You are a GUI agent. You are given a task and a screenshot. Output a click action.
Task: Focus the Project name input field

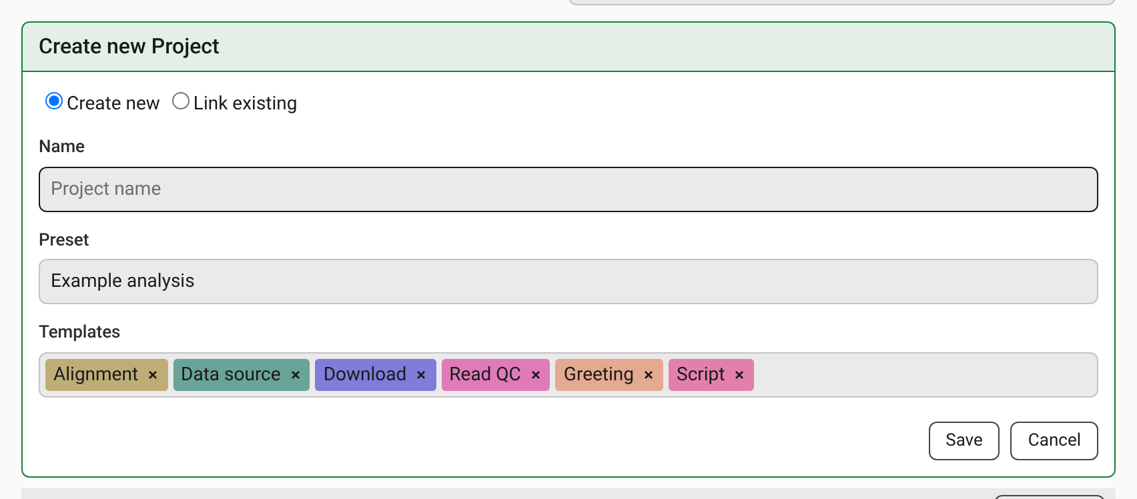(x=568, y=189)
